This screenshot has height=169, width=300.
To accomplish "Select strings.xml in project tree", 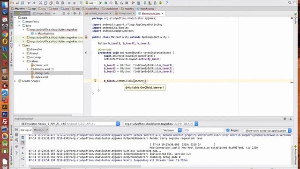I will coord(42,73).
